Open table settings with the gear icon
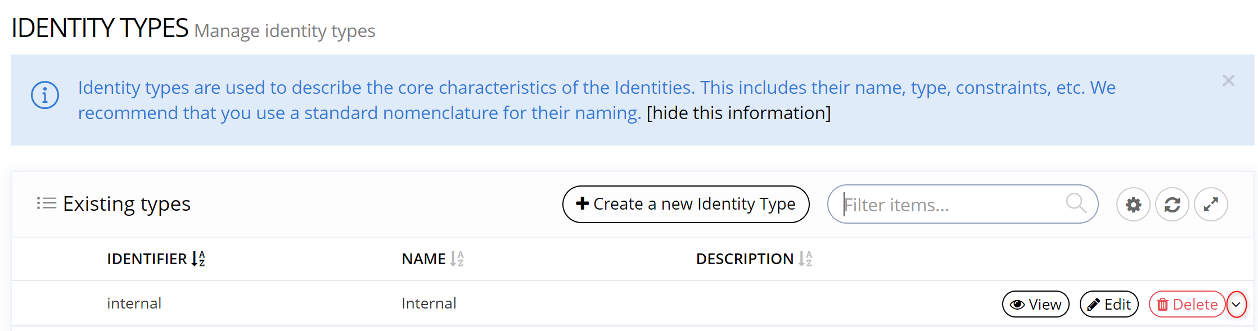Viewport: 1258px width, 331px height. click(1133, 205)
